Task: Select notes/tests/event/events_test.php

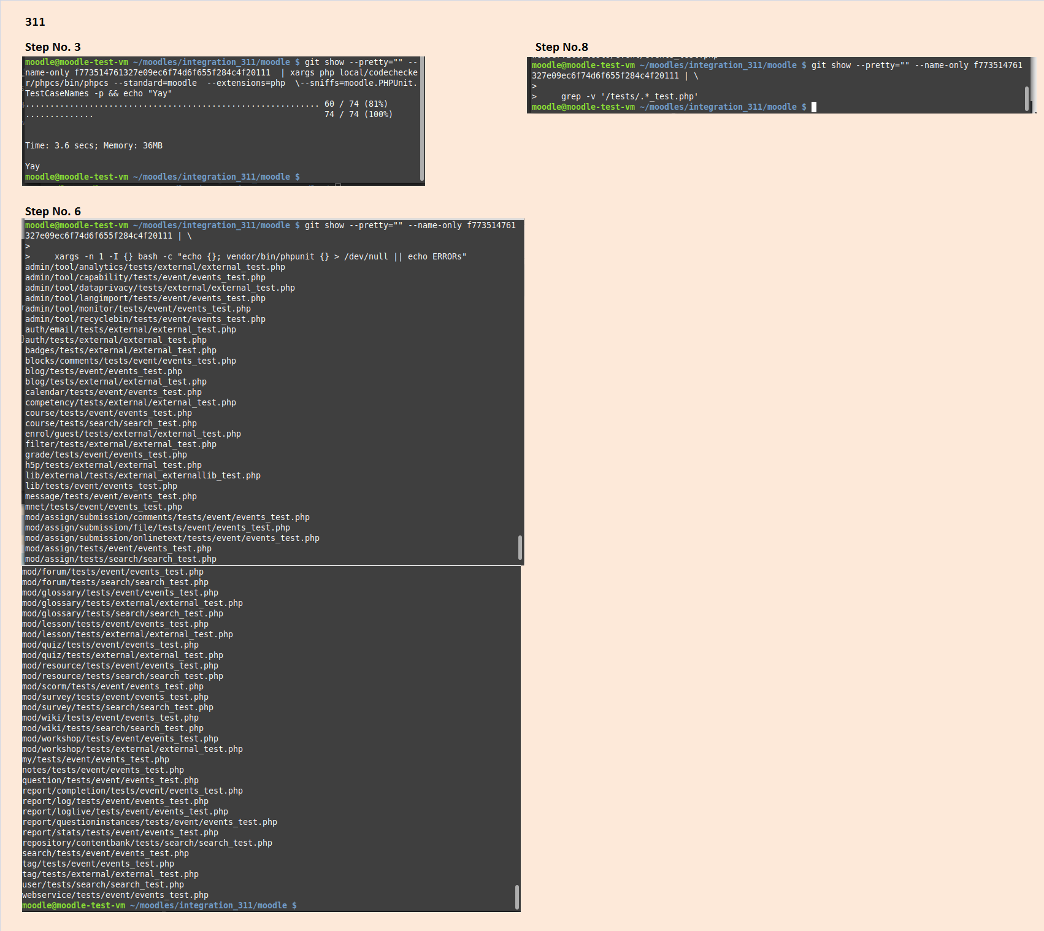Action: tap(103, 770)
